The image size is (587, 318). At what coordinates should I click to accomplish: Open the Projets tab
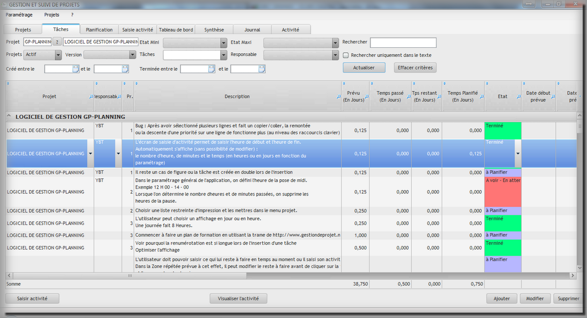pos(23,30)
